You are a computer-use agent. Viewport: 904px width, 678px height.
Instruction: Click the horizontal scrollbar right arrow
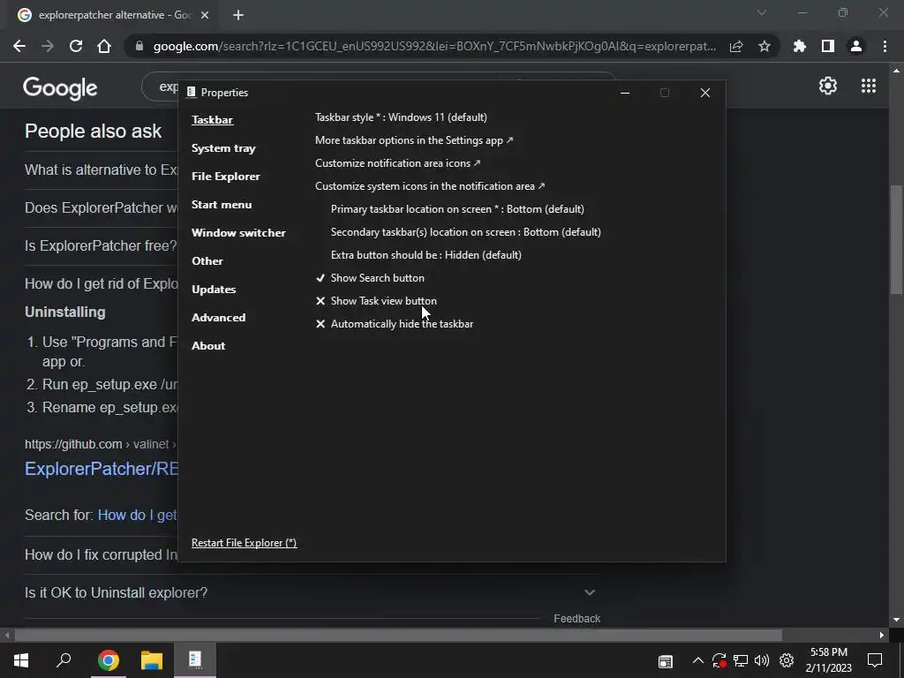(882, 636)
